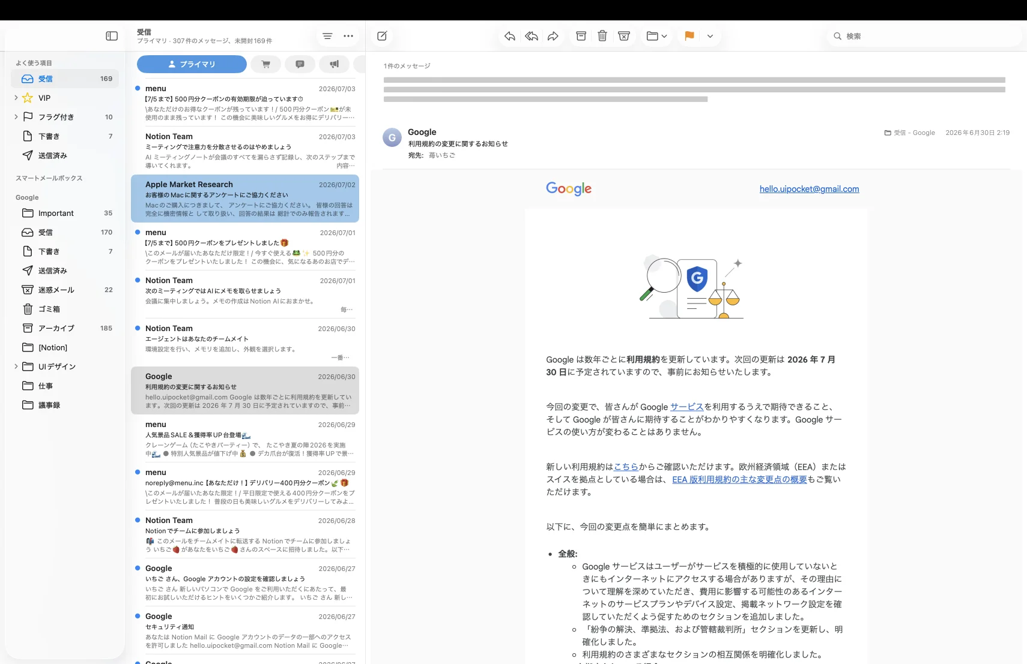Viewport: 1027px width, 664px height.
Task: Open favorites 下書き drafts with count 7
Action: 65,136
